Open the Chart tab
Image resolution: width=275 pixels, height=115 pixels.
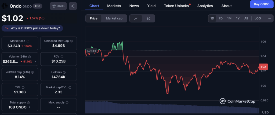tap(94, 6)
